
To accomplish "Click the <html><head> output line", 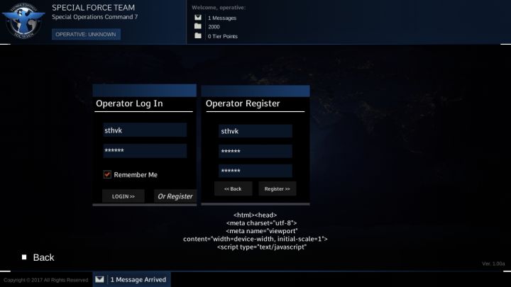I will click(255, 215).
